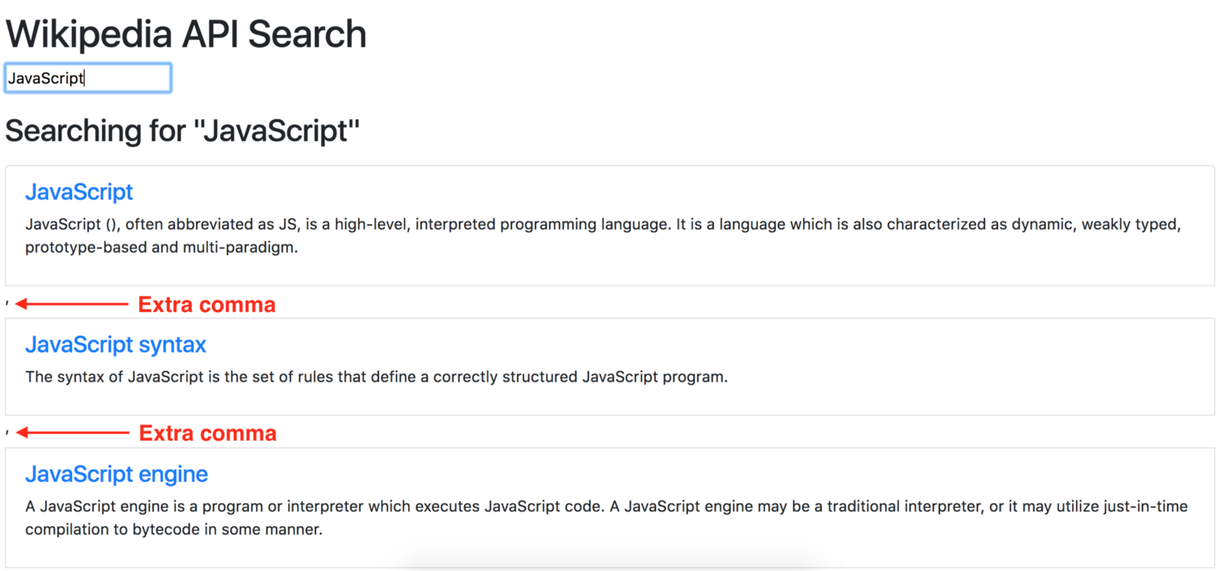1218x571 pixels.
Task: Click description starting 'JavaScript (), often abbreviated'
Action: coord(601,225)
